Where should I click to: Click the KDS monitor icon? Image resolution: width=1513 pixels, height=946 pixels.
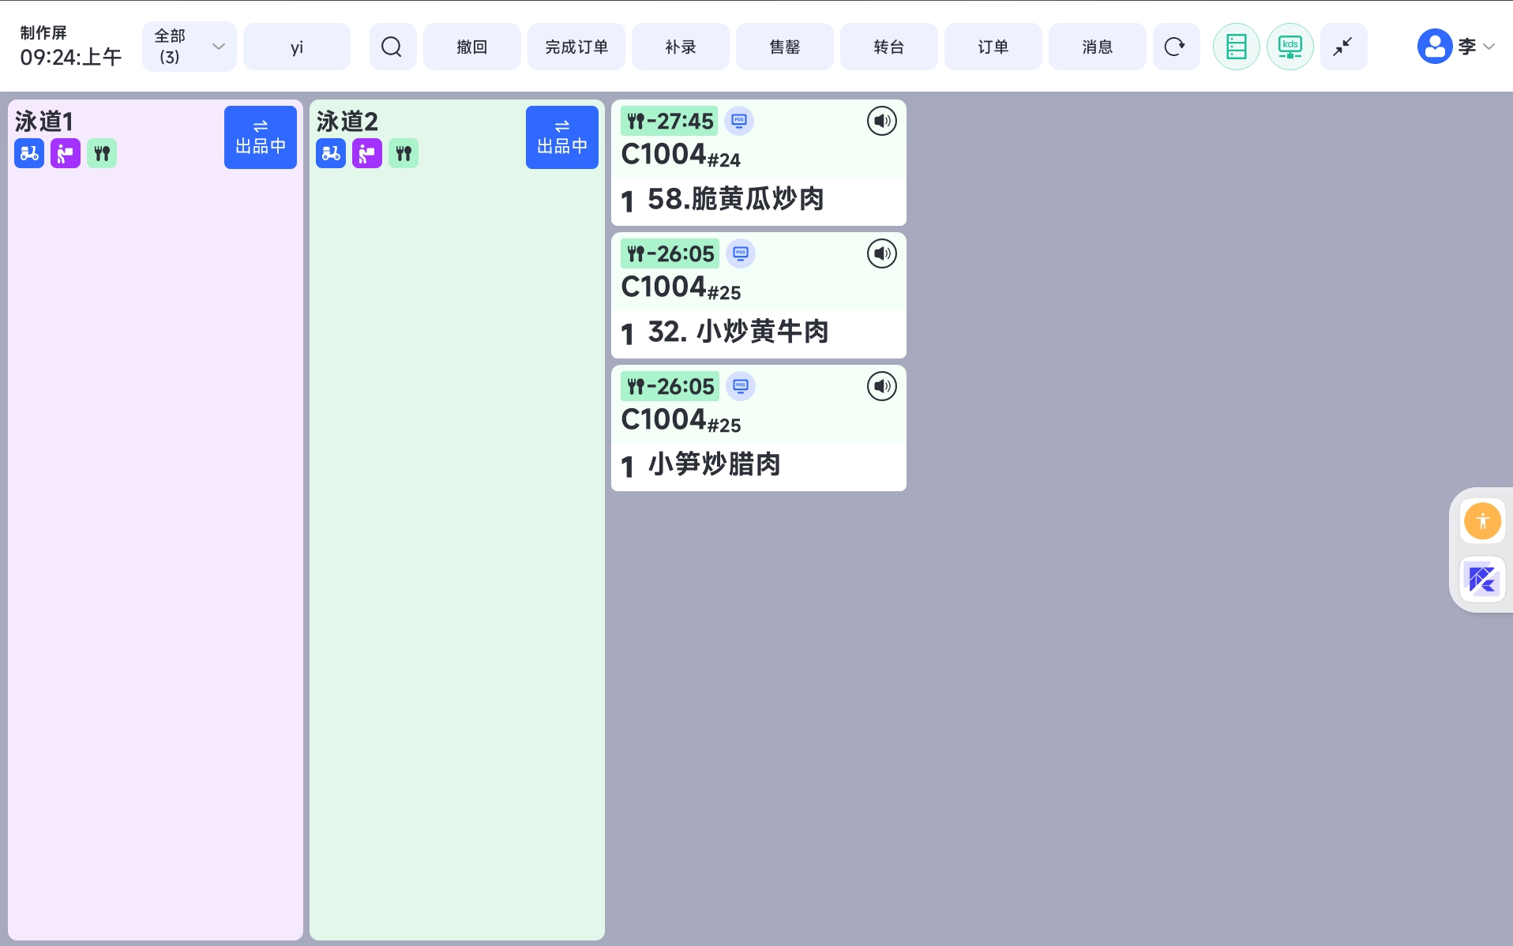[1290, 47]
